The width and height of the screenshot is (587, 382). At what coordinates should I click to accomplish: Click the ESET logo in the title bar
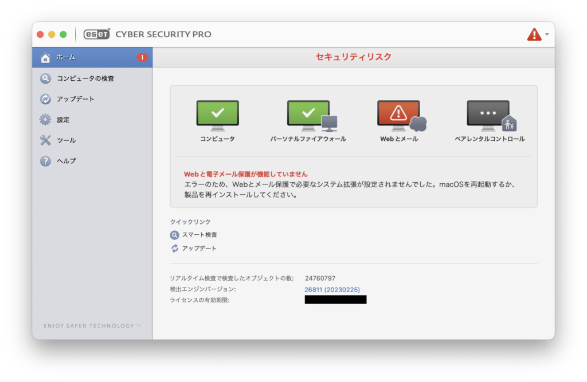(97, 34)
